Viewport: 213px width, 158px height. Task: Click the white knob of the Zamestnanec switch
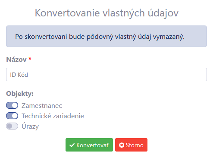pos(15,105)
